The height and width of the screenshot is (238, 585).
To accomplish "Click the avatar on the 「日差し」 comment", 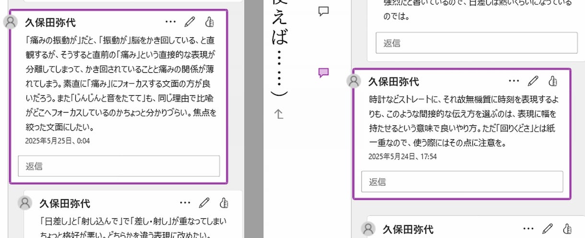I will tap(25, 203).
